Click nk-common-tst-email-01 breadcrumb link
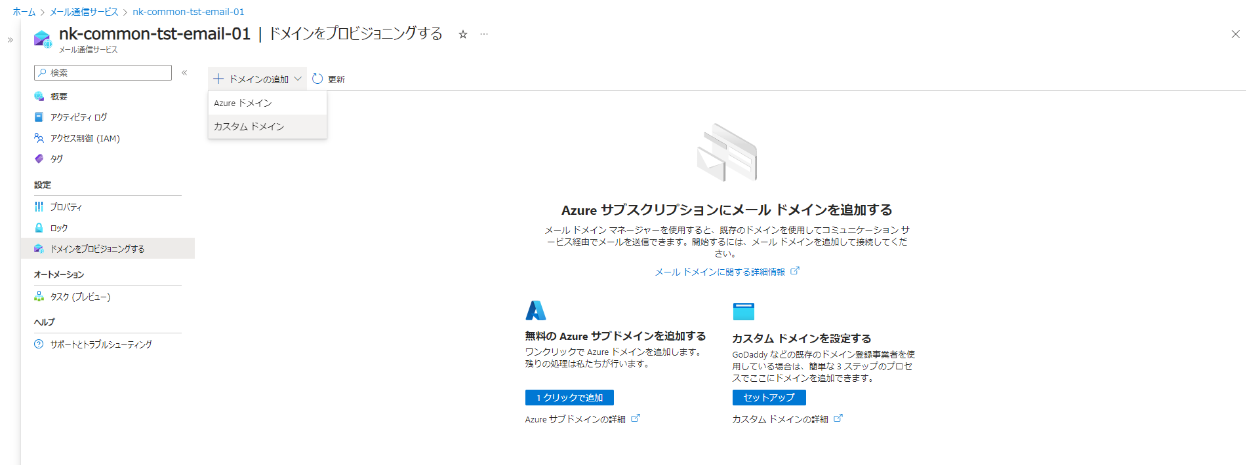Screen dimensions: 1258x465 pyautogui.click(x=188, y=12)
